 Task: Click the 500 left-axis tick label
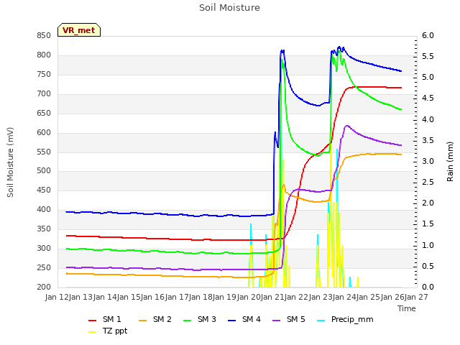click(44, 171)
